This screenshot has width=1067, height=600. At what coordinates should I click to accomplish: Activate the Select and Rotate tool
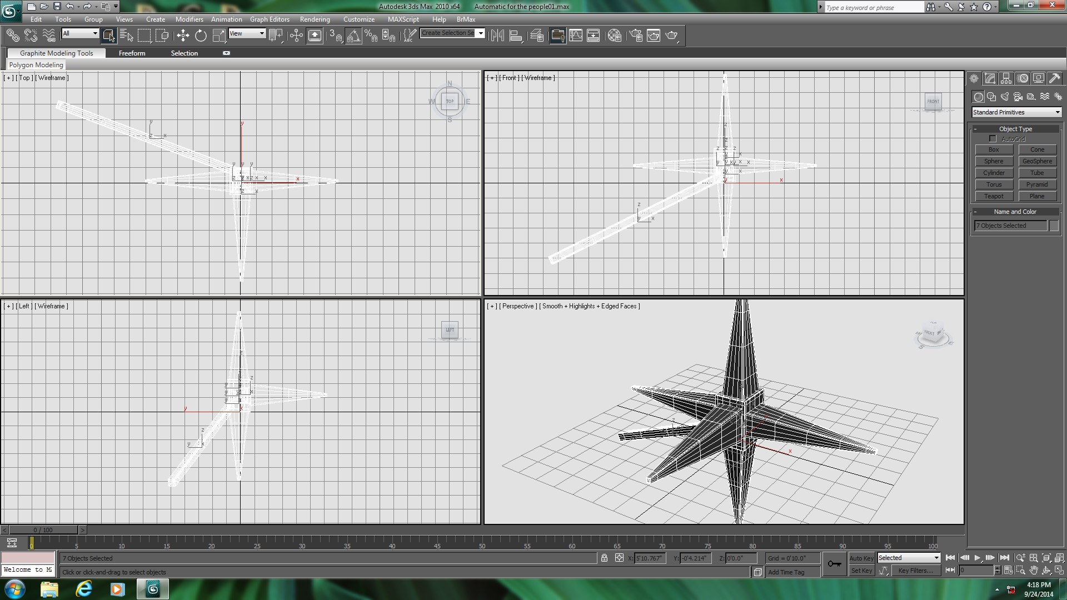coord(201,36)
